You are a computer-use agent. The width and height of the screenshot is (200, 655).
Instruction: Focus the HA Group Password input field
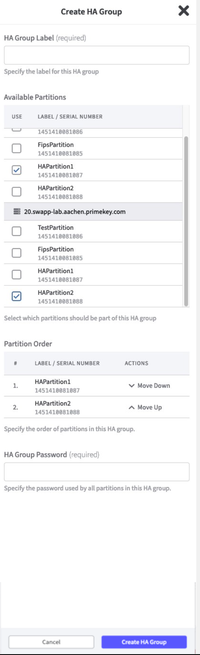point(97,472)
